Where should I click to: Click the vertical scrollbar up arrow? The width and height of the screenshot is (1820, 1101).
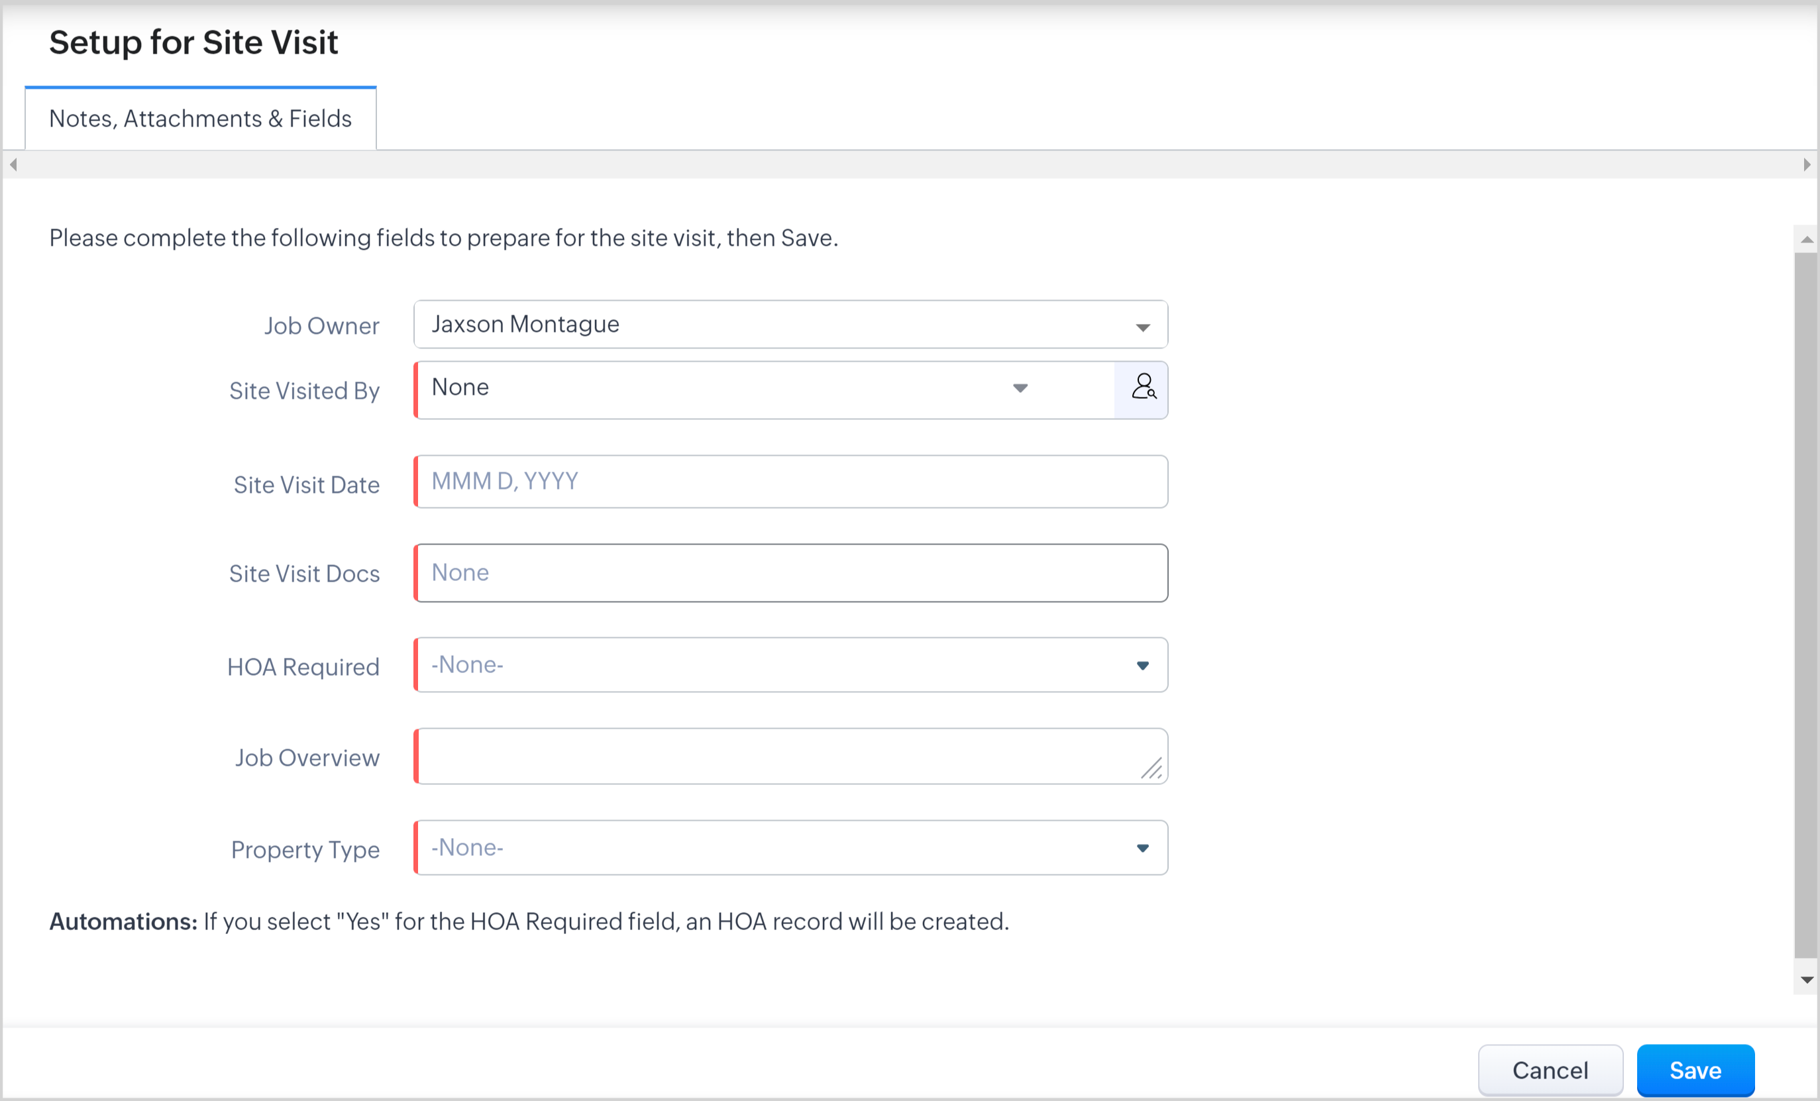point(1807,239)
